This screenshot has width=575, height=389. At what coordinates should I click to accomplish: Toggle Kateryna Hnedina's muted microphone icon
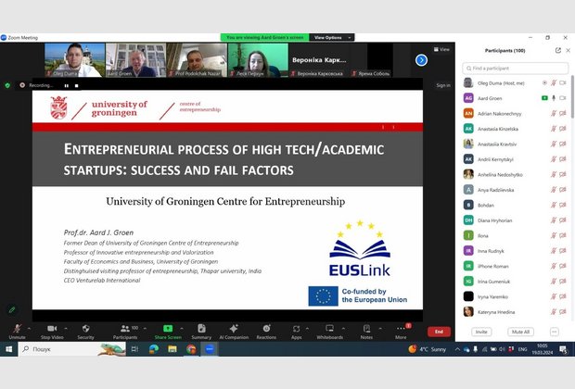pyautogui.click(x=554, y=312)
